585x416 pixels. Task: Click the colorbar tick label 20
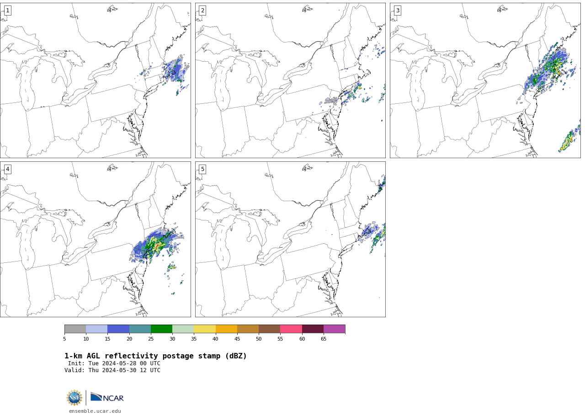(x=129, y=339)
